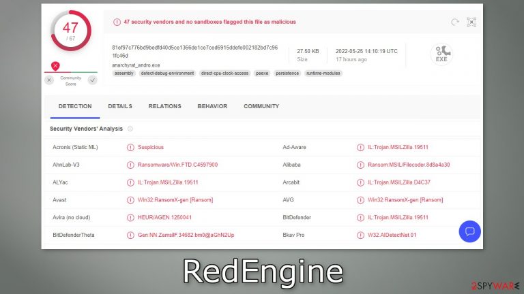Click the file hash text

(x=195, y=52)
